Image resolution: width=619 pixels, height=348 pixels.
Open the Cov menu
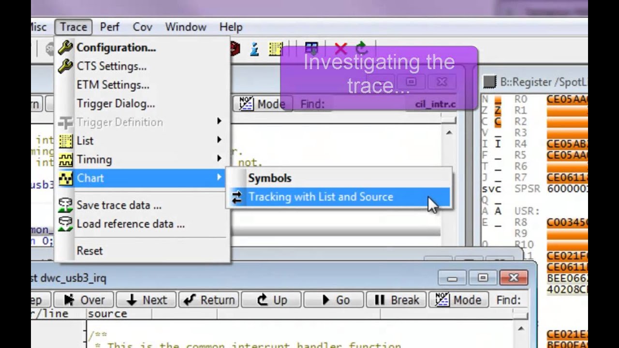pos(142,27)
